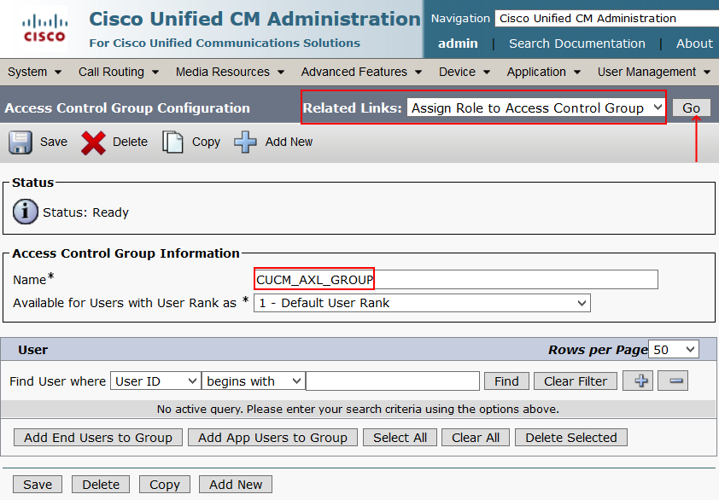Open the Call Routing menu
719x500 pixels.
point(119,72)
